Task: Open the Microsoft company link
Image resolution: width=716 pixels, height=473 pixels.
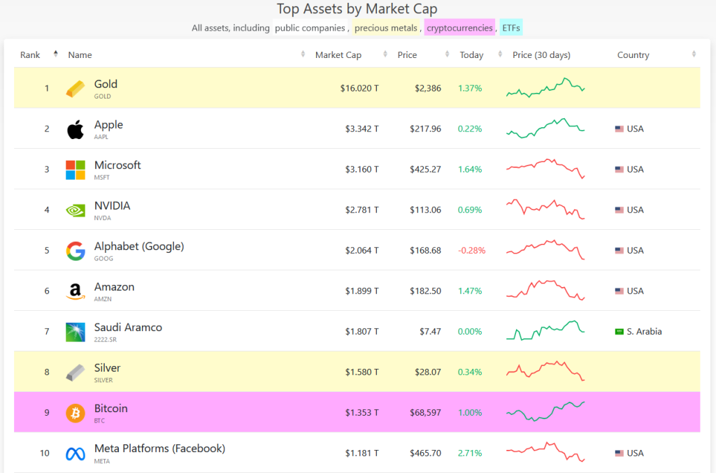Action: [117, 165]
